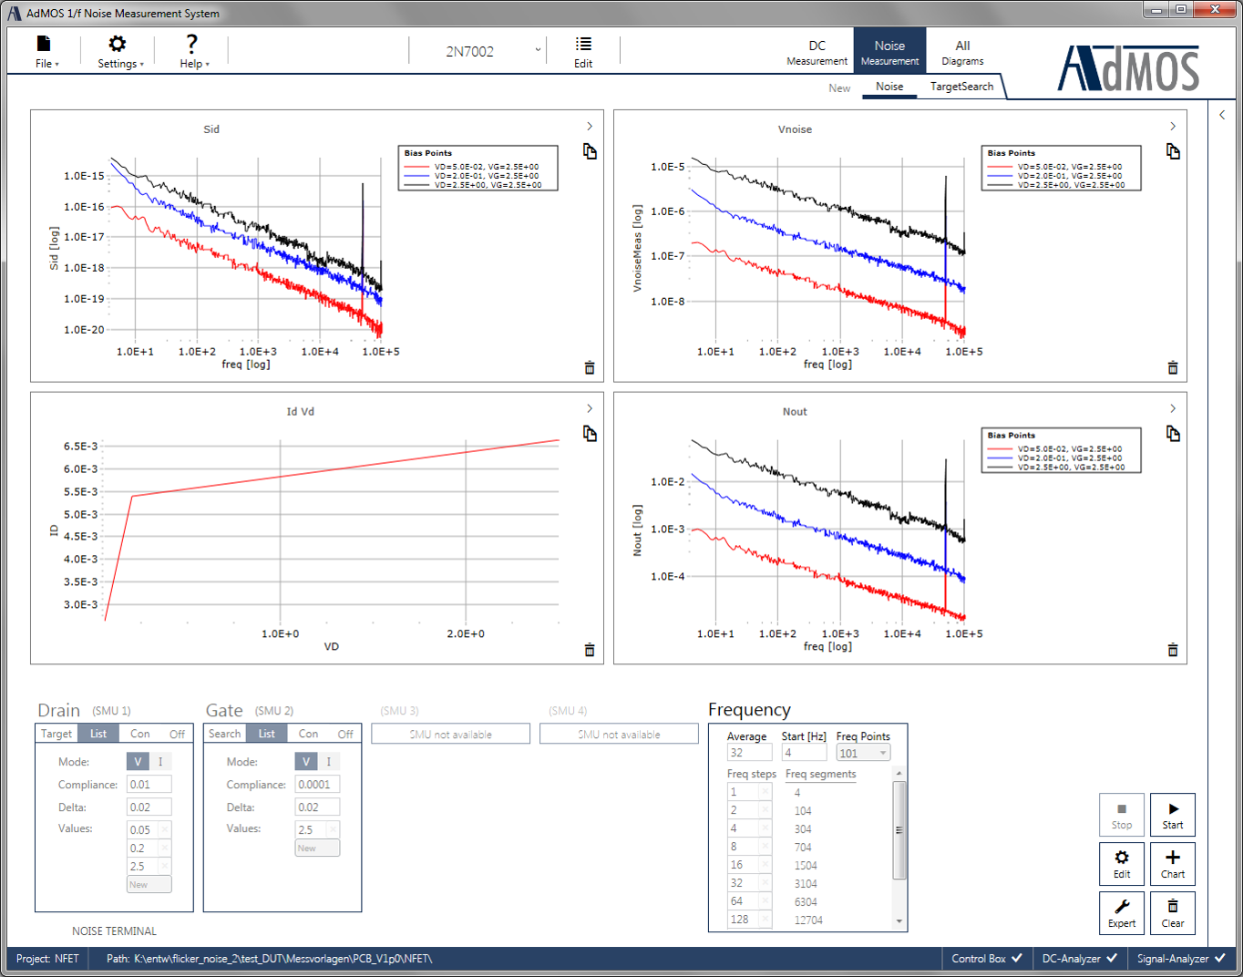Delete the Vnoise chart with its trash icon
1243x977 pixels.
click(1173, 368)
